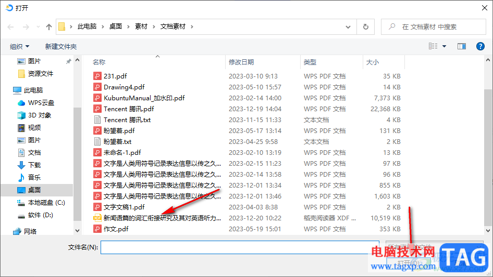Click file list scroll down arrow
The image size is (493, 277).
[x=488, y=231]
